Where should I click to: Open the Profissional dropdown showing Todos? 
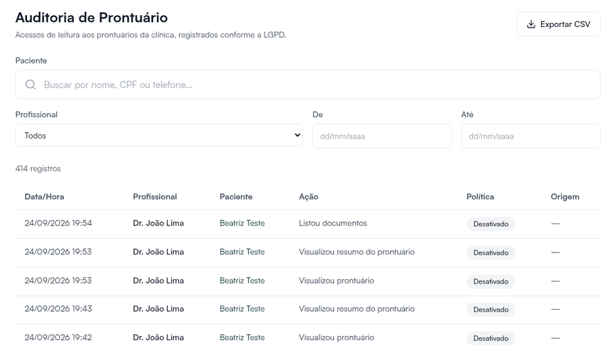(x=159, y=135)
